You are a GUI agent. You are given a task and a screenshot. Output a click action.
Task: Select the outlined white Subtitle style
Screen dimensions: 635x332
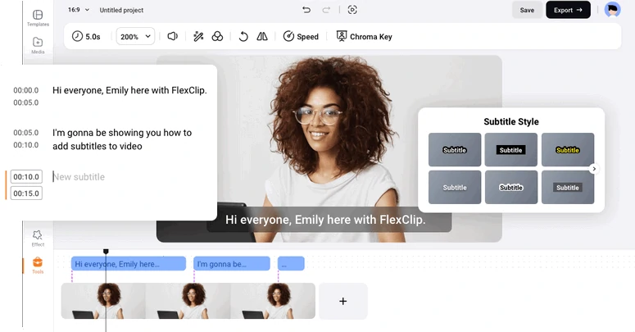pyautogui.click(x=455, y=149)
